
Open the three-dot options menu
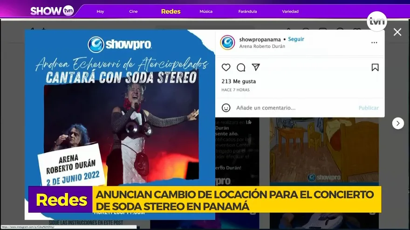click(374, 42)
